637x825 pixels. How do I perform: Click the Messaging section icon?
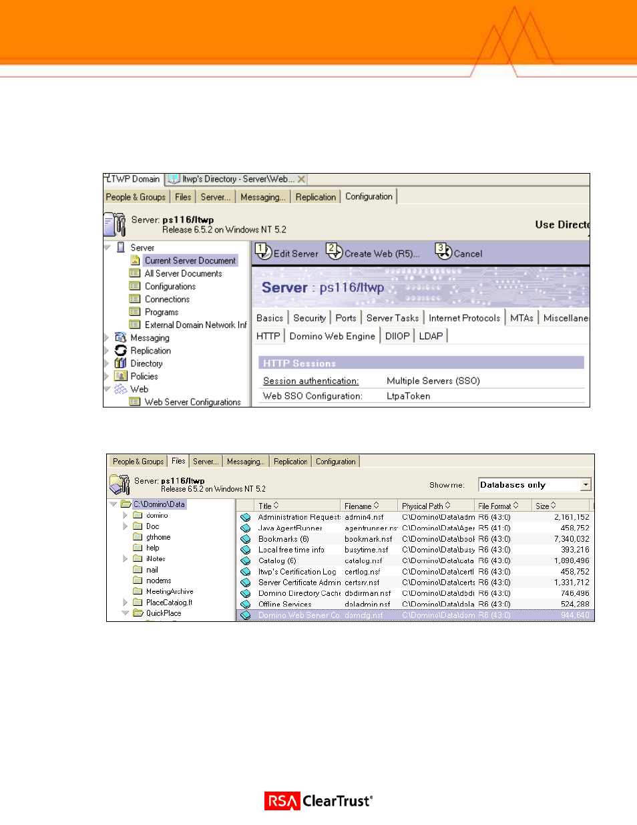coord(121,337)
